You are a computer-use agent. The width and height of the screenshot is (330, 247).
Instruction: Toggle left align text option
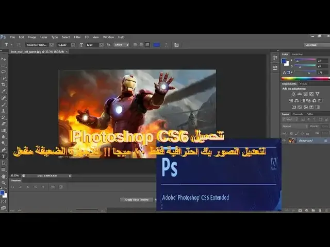coord(135,45)
